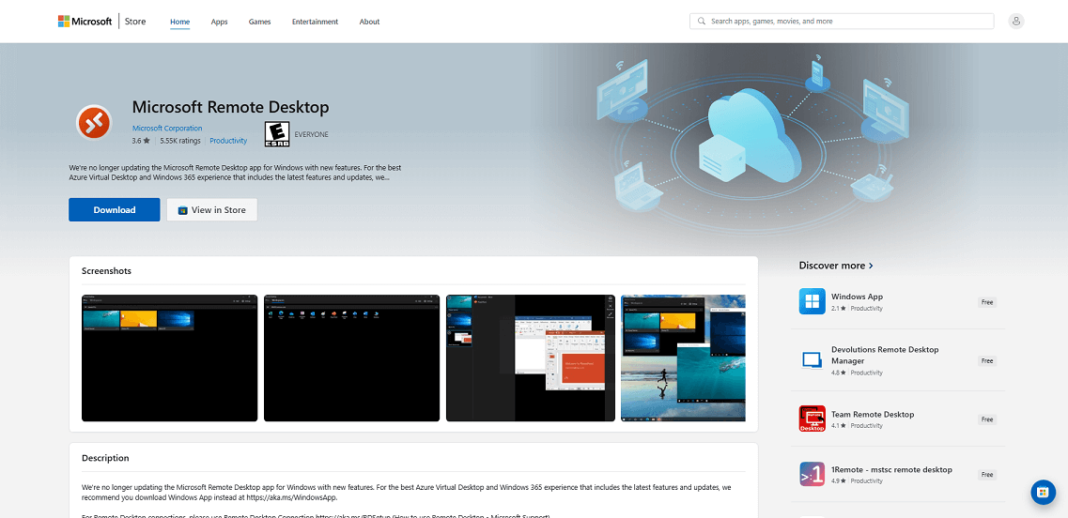
Task: Click Free button for Windows App
Action: click(987, 302)
